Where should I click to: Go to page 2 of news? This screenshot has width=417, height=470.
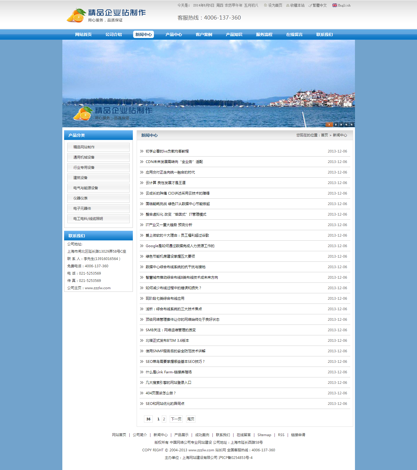coord(164,419)
